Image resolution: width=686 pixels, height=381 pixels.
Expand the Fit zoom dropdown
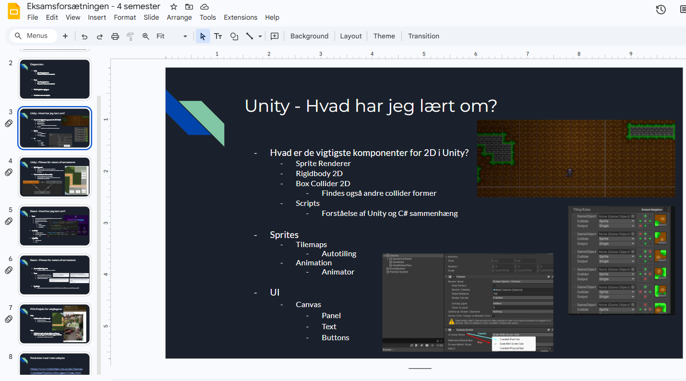[185, 36]
